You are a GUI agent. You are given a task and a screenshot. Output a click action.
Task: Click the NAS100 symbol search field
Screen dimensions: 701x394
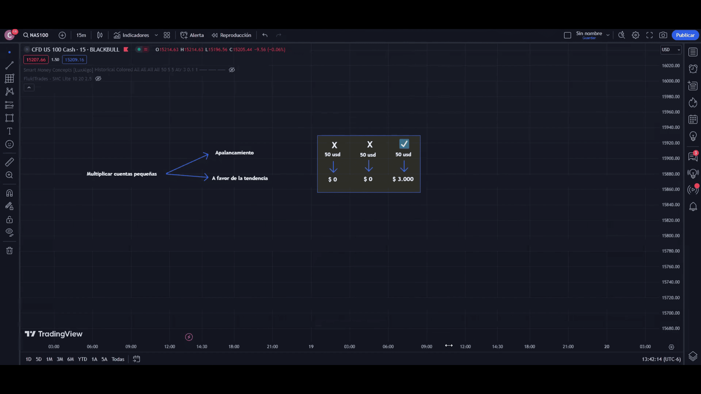click(x=36, y=35)
